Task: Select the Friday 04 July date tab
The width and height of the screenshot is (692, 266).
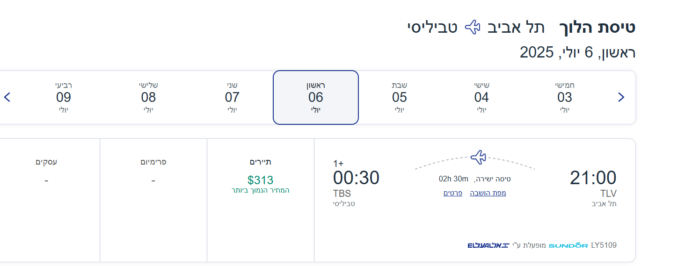Action: point(481,97)
